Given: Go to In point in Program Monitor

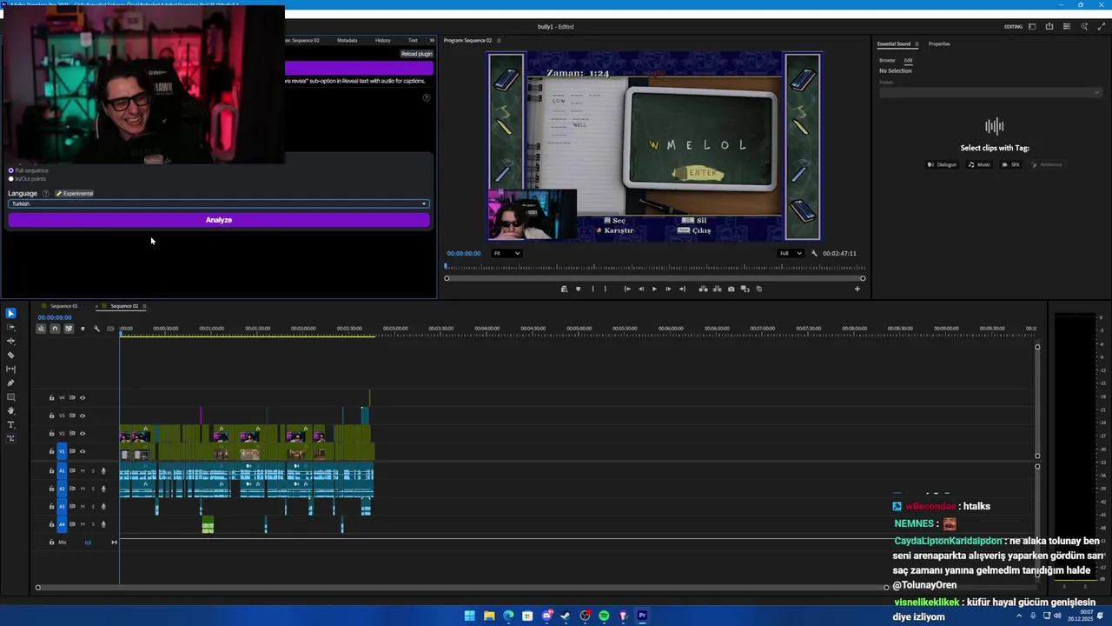Looking at the screenshot, I should coord(627,289).
